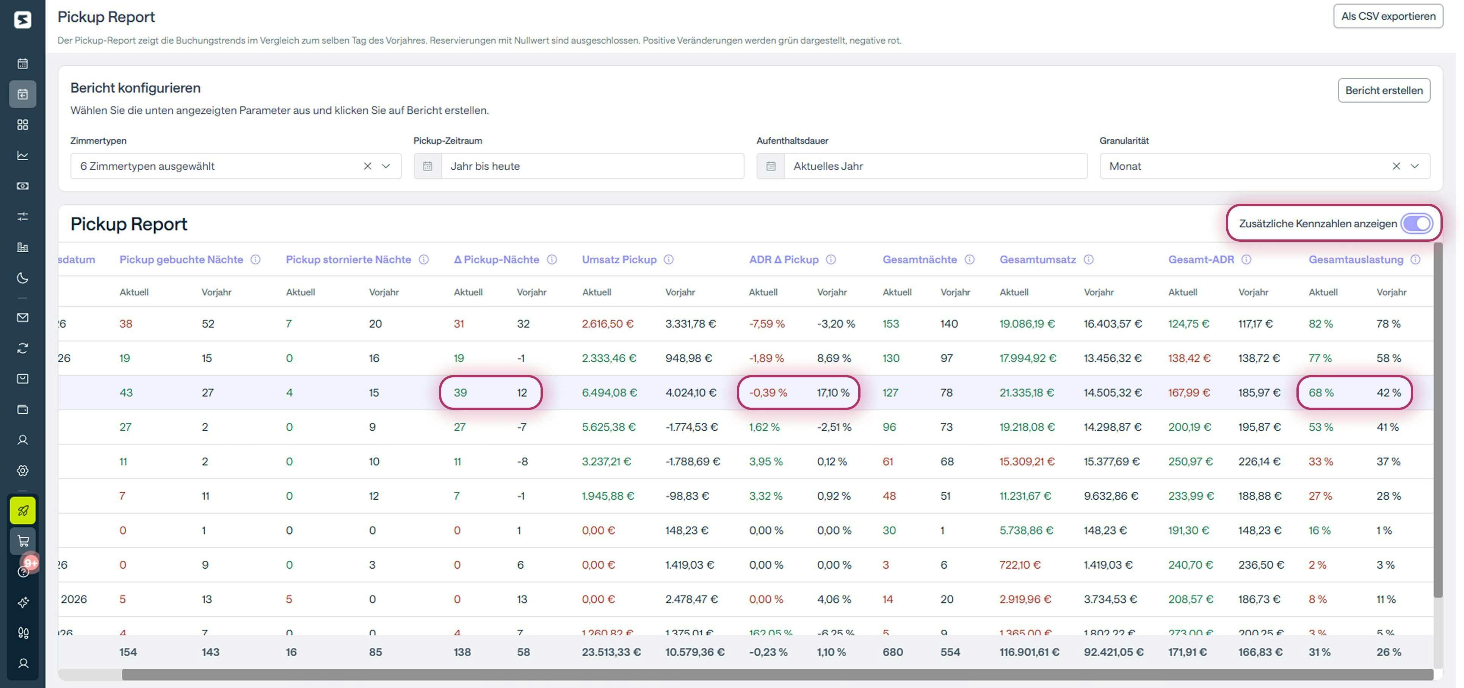The image size is (1464, 688).
Task: Open the shopping cart icon in the sidebar
Action: point(22,540)
